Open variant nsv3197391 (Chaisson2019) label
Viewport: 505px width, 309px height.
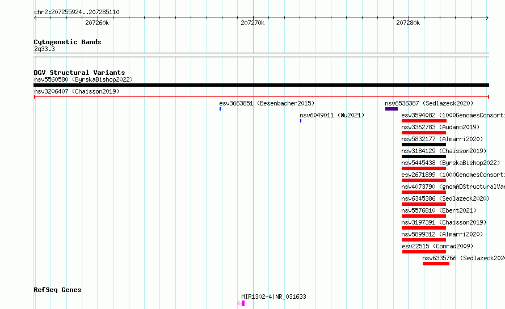coord(444,222)
